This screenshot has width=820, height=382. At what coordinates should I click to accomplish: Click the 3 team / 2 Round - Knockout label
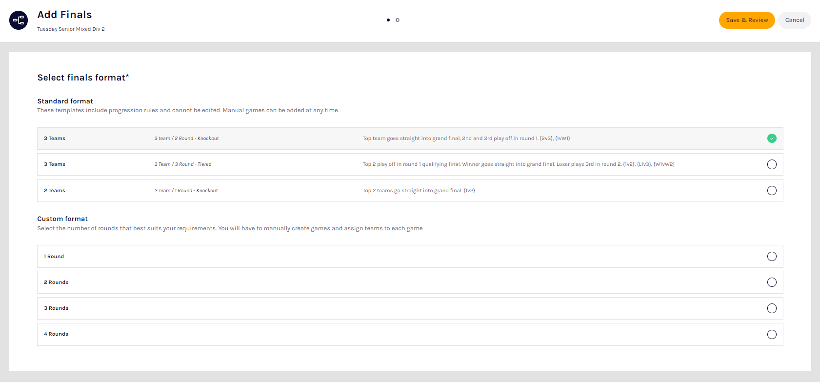pos(186,139)
